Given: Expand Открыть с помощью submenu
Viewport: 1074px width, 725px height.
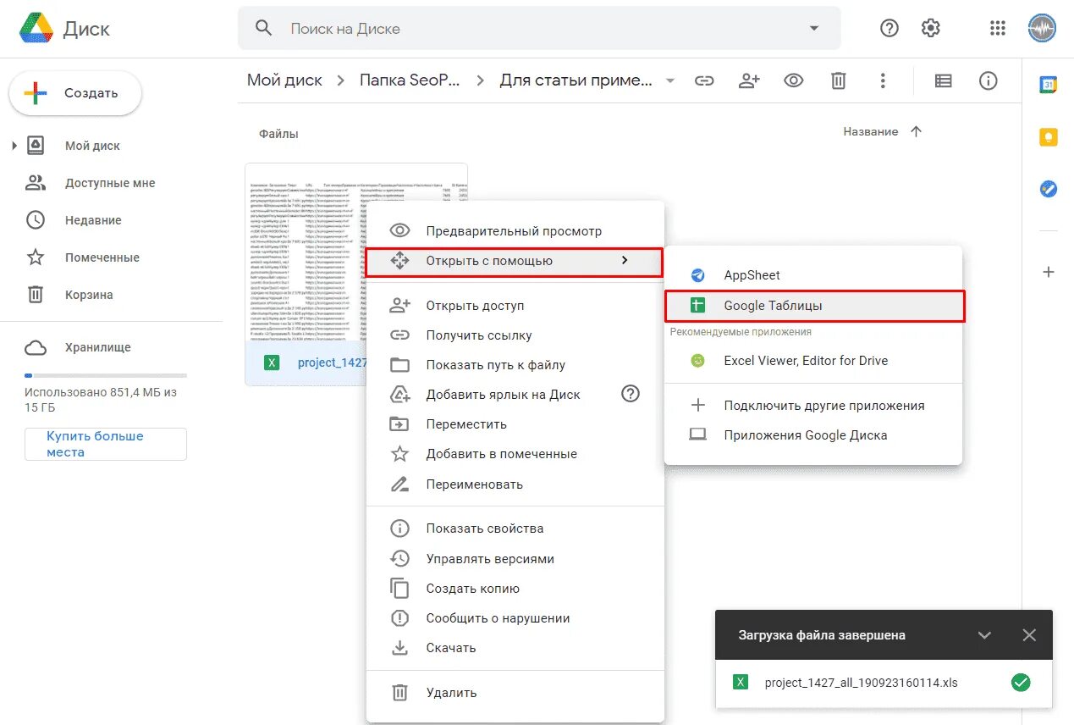Looking at the screenshot, I should [x=514, y=261].
